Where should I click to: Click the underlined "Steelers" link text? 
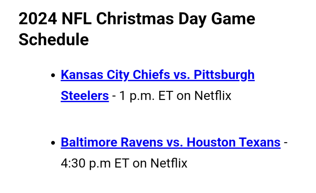(x=85, y=96)
